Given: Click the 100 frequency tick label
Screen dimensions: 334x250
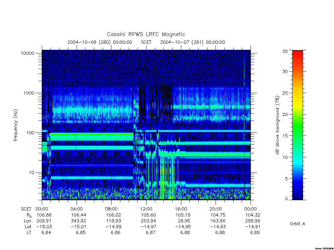Looking at the screenshot, I should pos(30,133).
